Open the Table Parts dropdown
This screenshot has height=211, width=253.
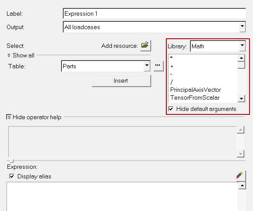tap(147, 66)
